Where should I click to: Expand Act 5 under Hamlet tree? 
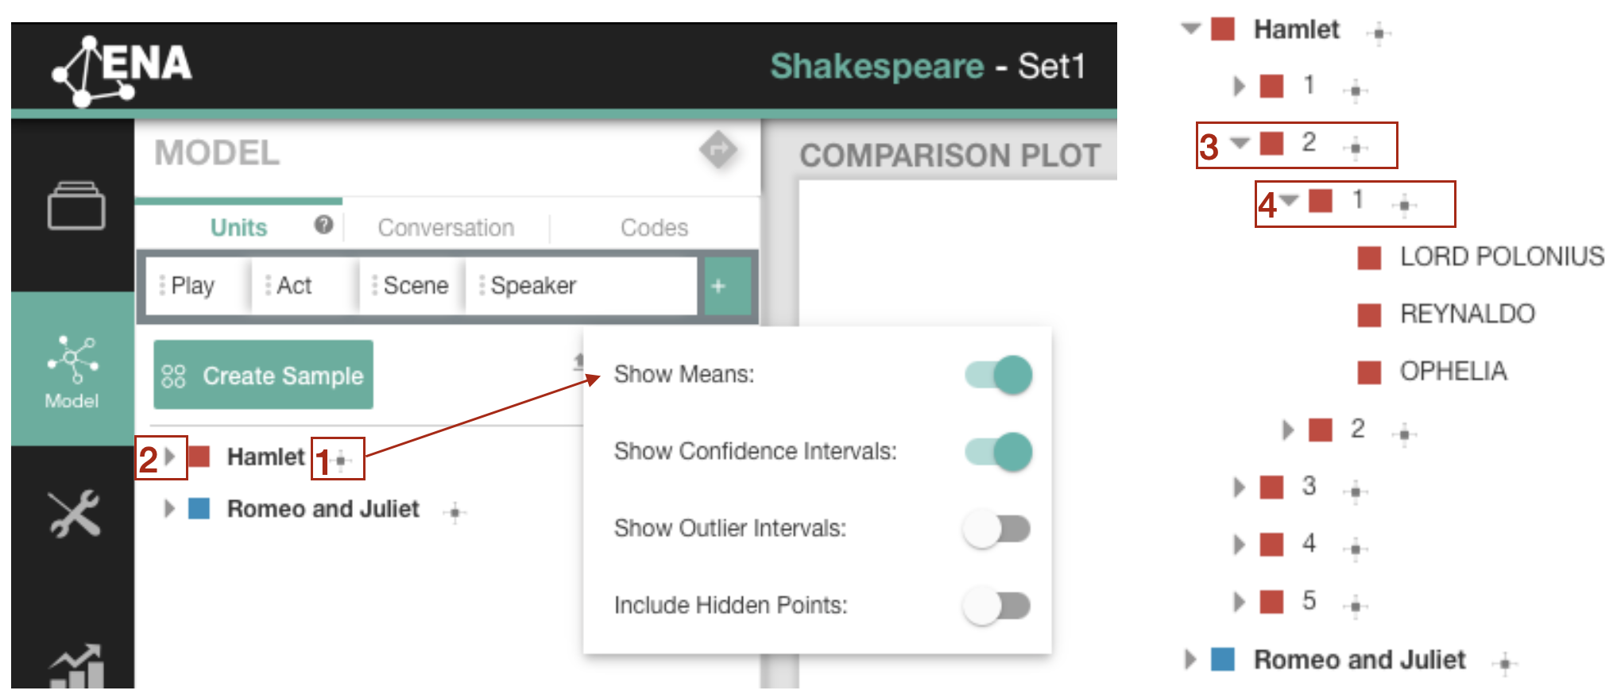click(x=1239, y=602)
